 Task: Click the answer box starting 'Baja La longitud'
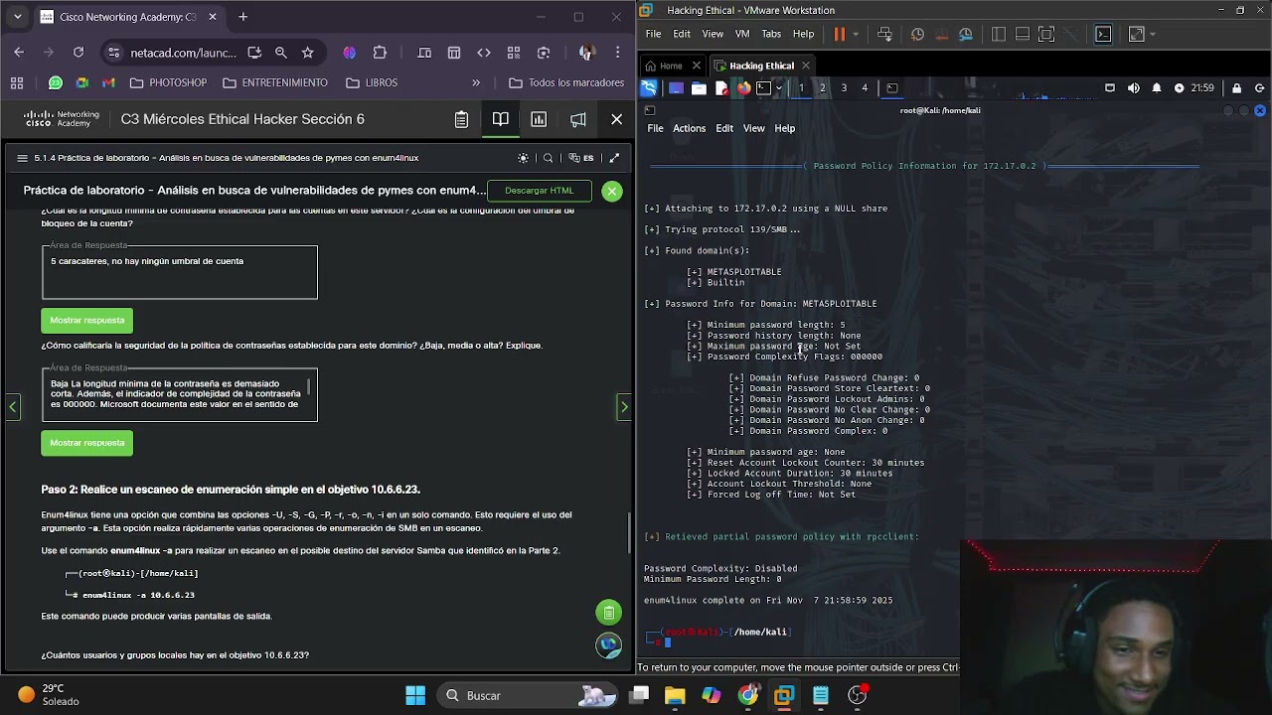click(180, 394)
